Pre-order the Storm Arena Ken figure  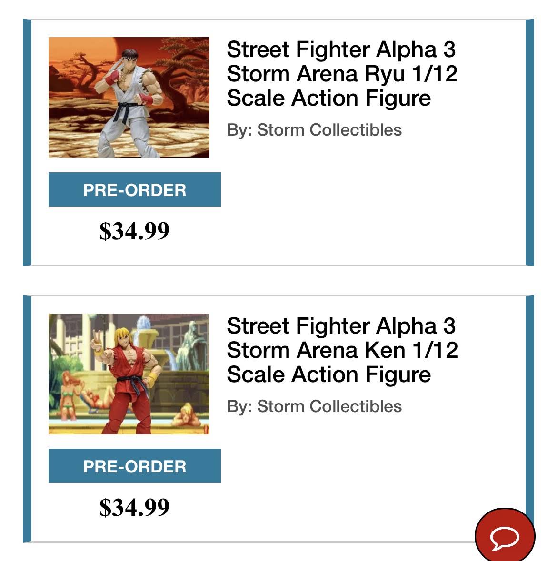pyautogui.click(x=135, y=466)
